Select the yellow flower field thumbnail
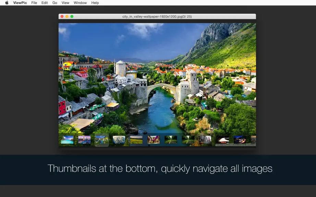The image size is (316, 197). pos(136,140)
